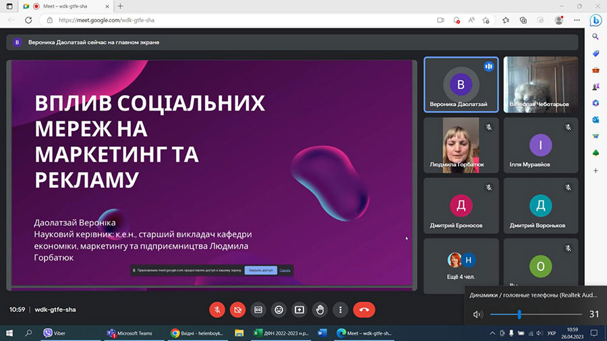The image size is (607, 341).
Task: Switch the УКР input language indicator
Action: (x=552, y=333)
